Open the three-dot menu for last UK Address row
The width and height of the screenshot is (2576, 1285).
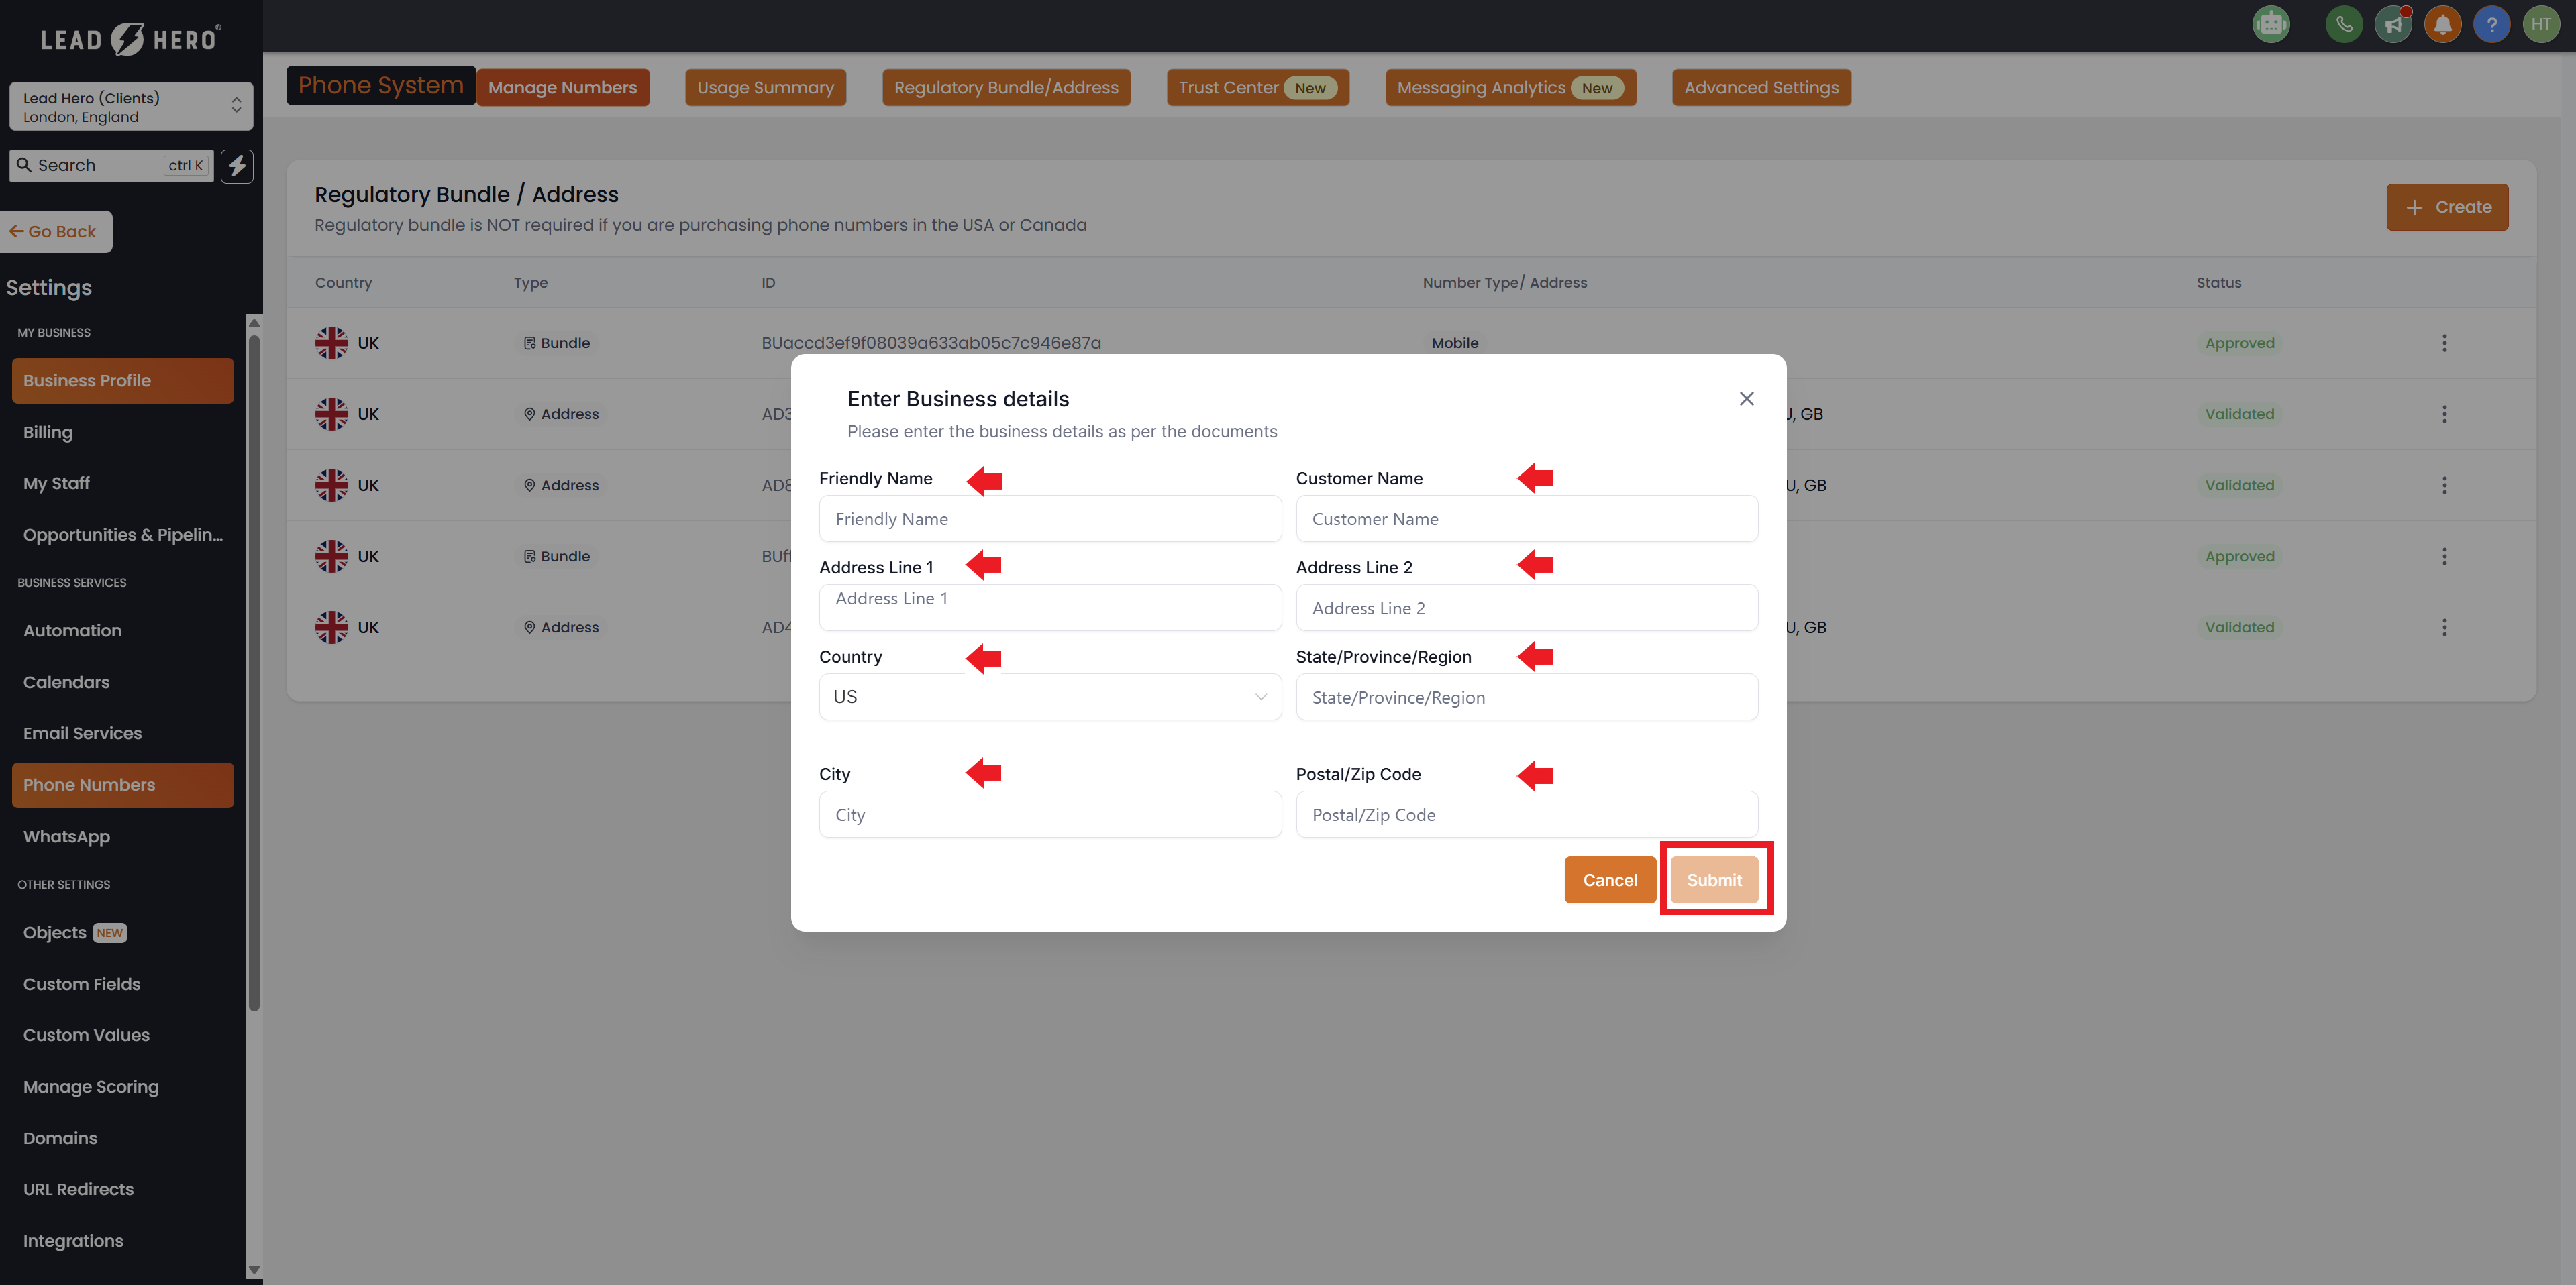(2444, 628)
